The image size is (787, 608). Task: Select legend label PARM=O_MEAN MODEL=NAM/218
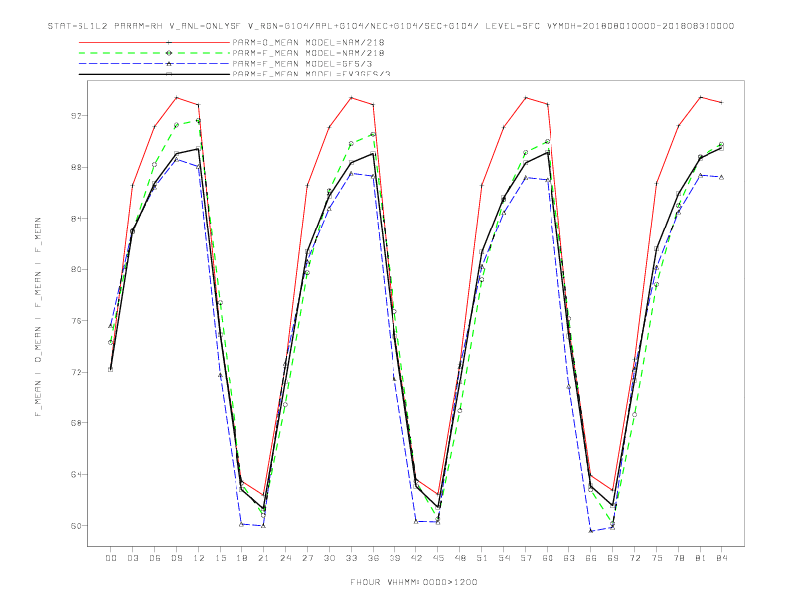pos(308,42)
